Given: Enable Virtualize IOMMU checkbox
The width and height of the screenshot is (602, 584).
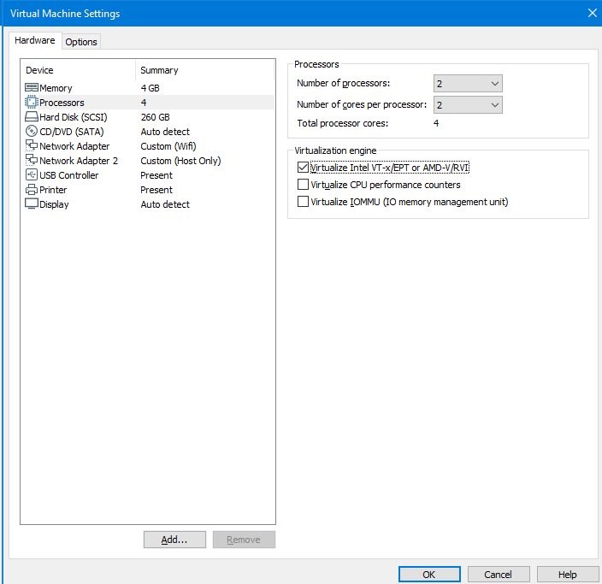Looking at the screenshot, I should 303,202.
